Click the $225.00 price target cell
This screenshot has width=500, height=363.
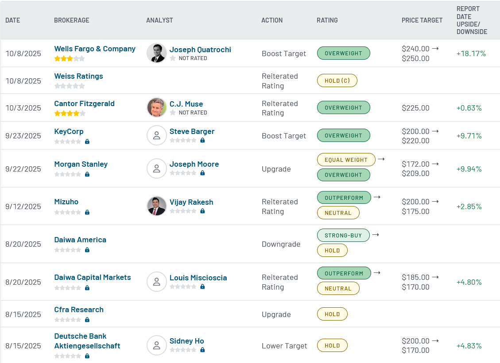[x=415, y=108]
